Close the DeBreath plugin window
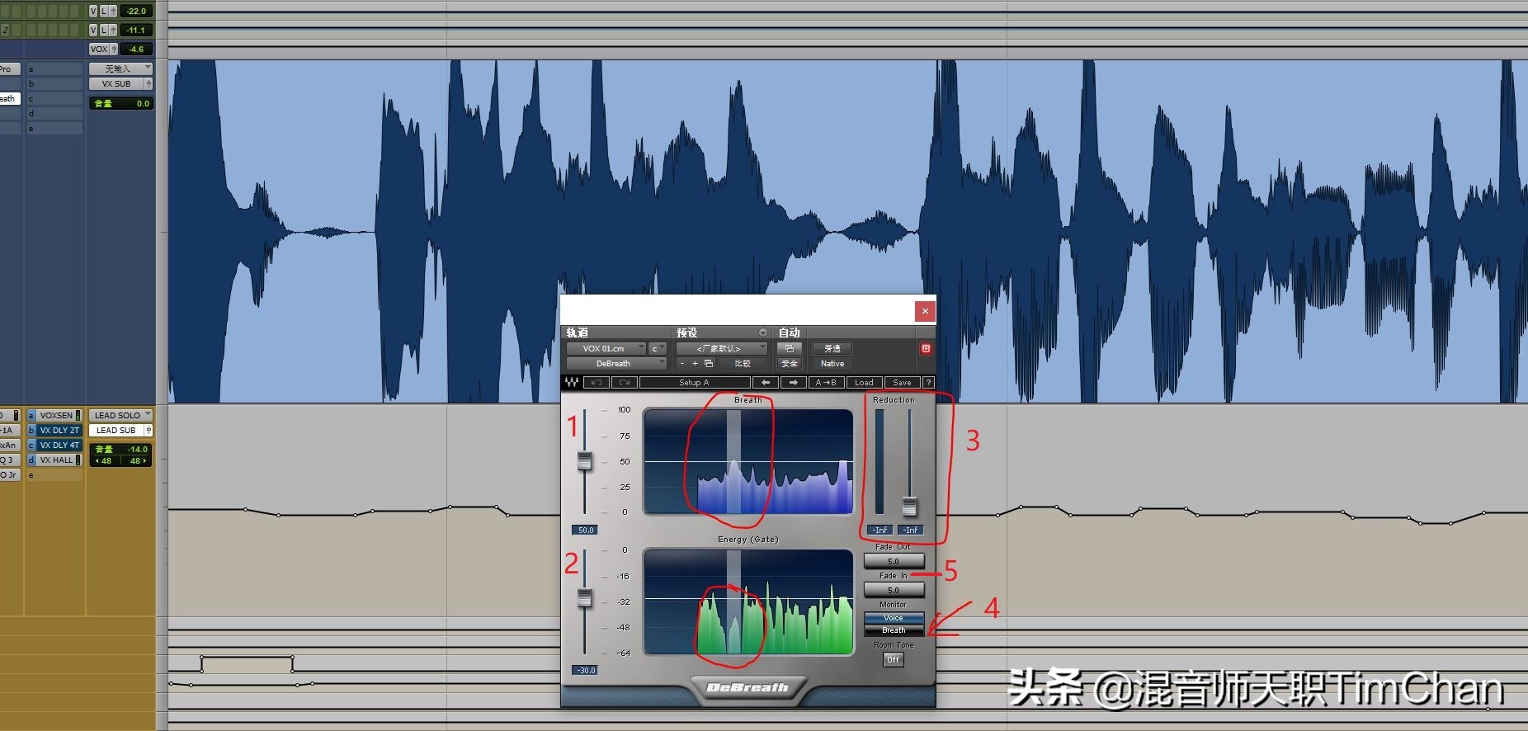Screen dimensions: 1528x731 point(925,311)
